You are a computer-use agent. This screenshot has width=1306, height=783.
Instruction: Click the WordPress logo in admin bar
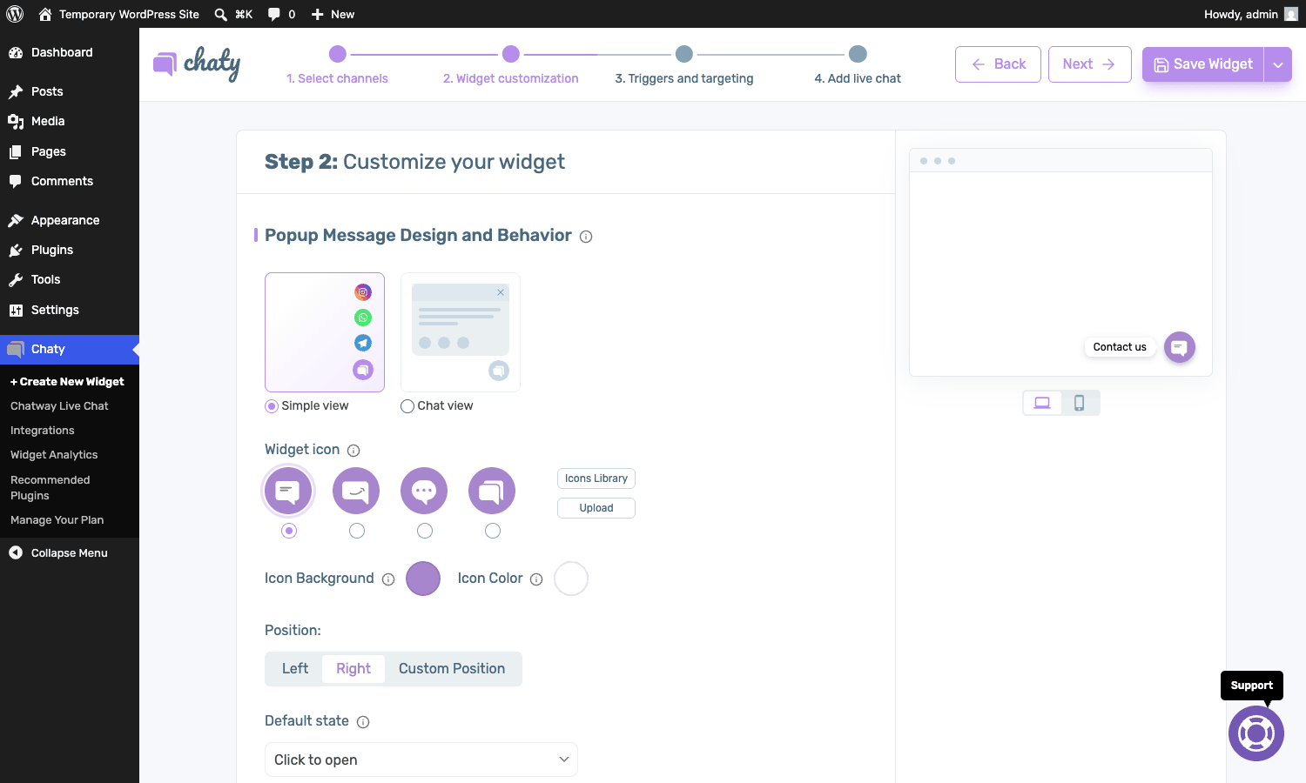[15, 14]
